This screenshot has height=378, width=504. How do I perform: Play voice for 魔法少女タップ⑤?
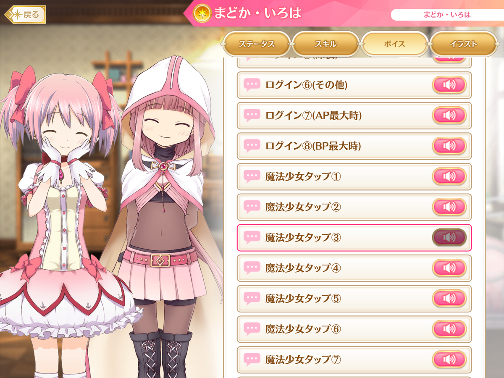(449, 298)
